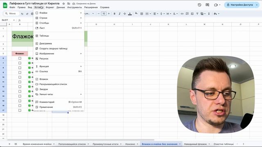Open the Данные menu
The height and width of the screenshot is (147, 262).
(61, 7)
